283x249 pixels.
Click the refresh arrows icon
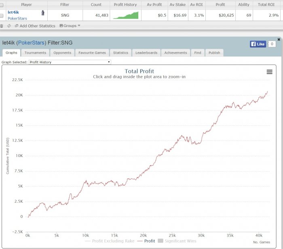point(9,26)
